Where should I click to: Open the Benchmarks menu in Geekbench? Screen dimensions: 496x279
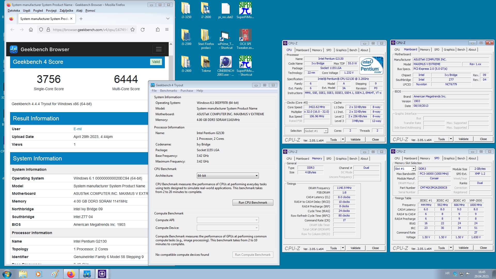pos(168,91)
